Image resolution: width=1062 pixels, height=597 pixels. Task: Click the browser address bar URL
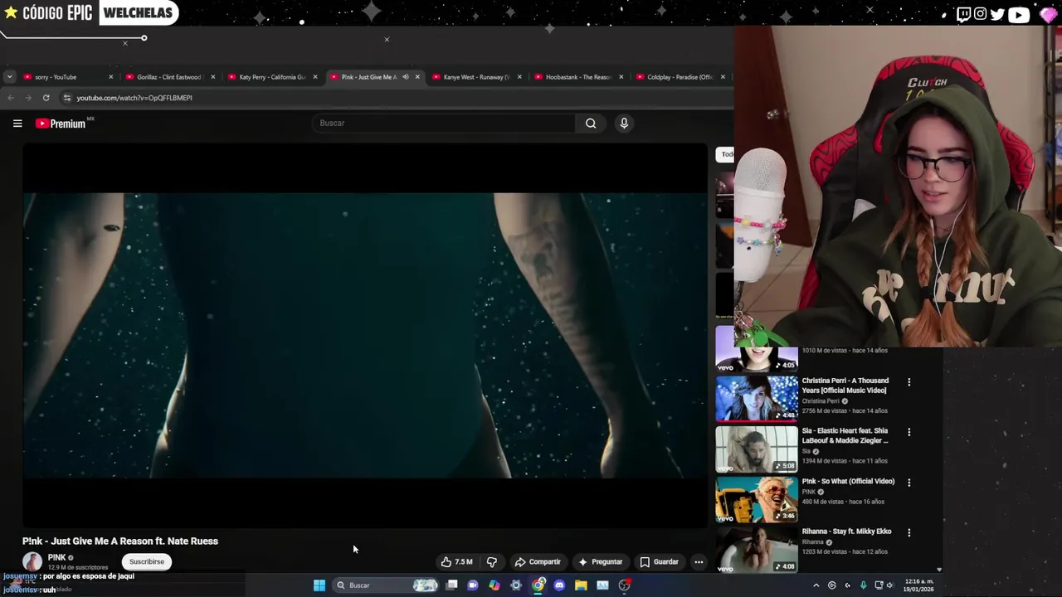click(134, 98)
